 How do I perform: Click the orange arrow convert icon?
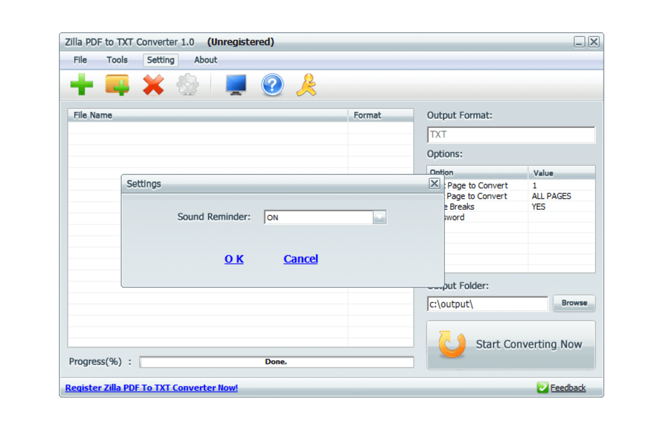pyautogui.click(x=451, y=344)
